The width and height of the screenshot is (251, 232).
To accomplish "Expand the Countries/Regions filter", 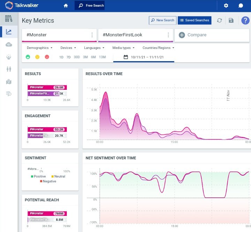I will (158, 48).
